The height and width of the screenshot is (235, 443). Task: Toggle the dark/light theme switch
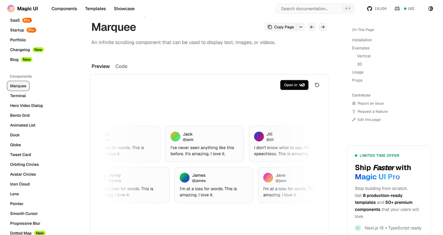pos(431,9)
